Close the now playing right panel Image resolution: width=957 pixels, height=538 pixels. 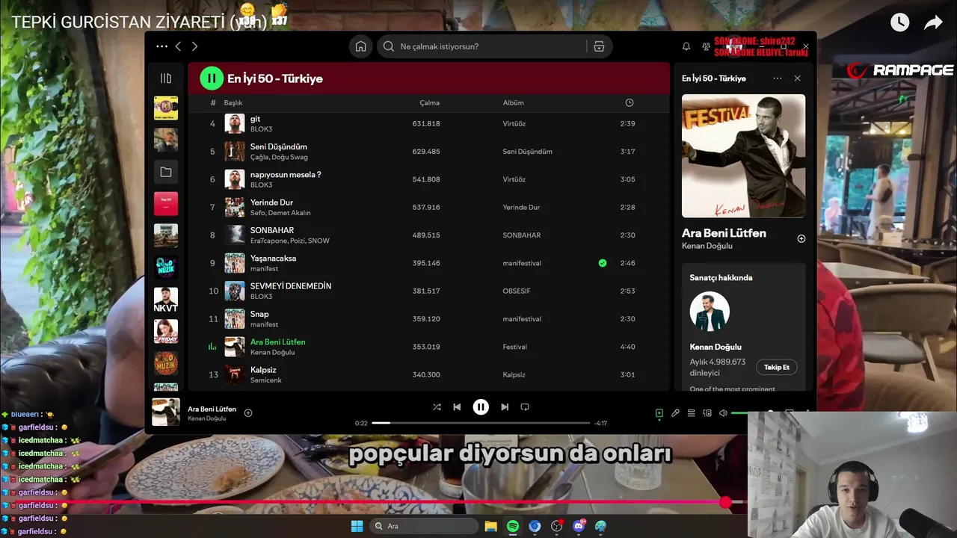tap(797, 78)
